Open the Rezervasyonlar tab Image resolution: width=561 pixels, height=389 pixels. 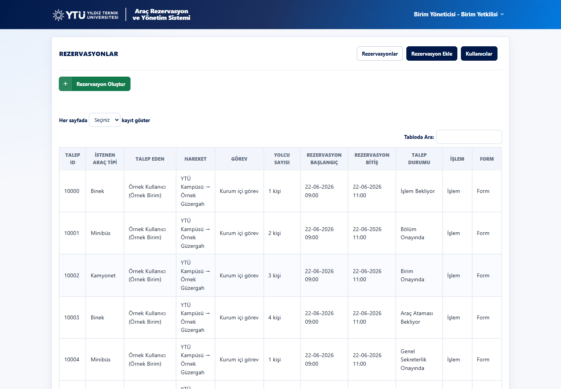(x=380, y=54)
